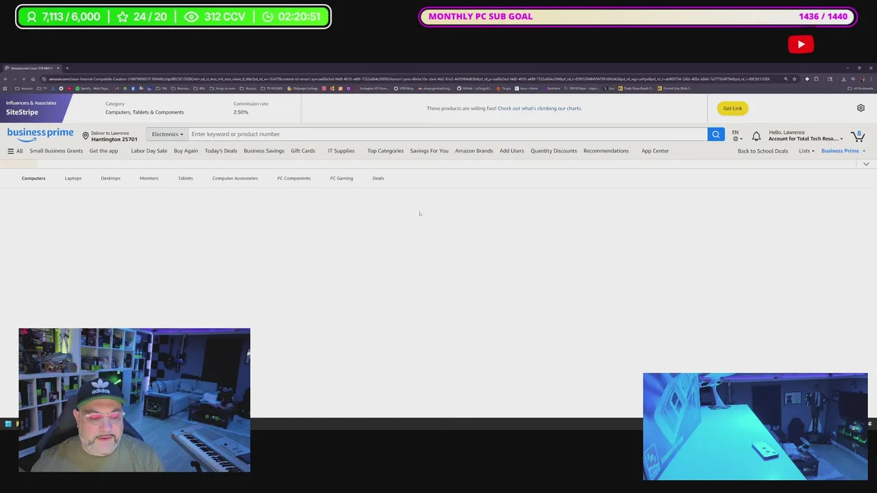Open the Top Categories link
877x493 pixels.
click(x=385, y=151)
